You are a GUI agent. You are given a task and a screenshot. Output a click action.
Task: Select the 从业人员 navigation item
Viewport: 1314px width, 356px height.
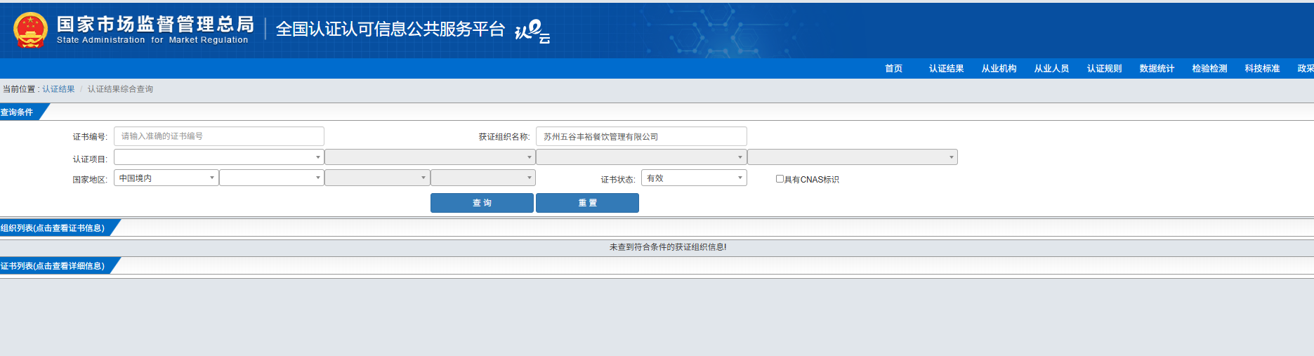pyautogui.click(x=1051, y=69)
